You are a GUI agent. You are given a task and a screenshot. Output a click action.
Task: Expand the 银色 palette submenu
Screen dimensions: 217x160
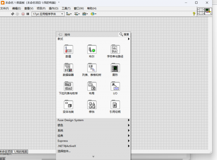point(94,125)
